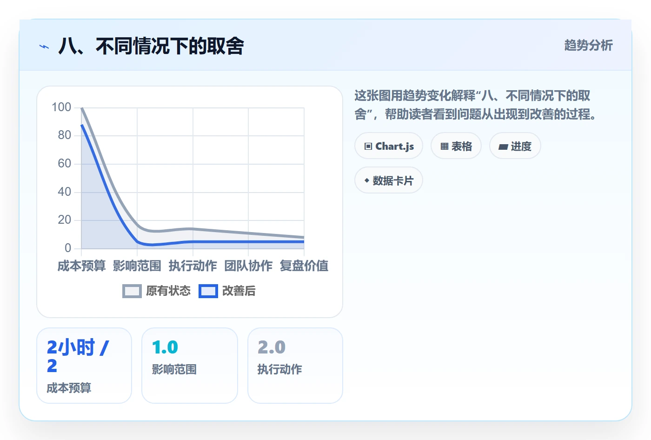Click the 0 y-axis value
Screen dimensions: 651x440
68,248
